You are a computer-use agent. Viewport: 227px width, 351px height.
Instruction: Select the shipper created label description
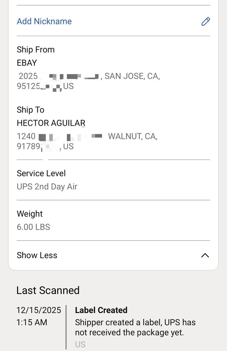tap(135, 327)
